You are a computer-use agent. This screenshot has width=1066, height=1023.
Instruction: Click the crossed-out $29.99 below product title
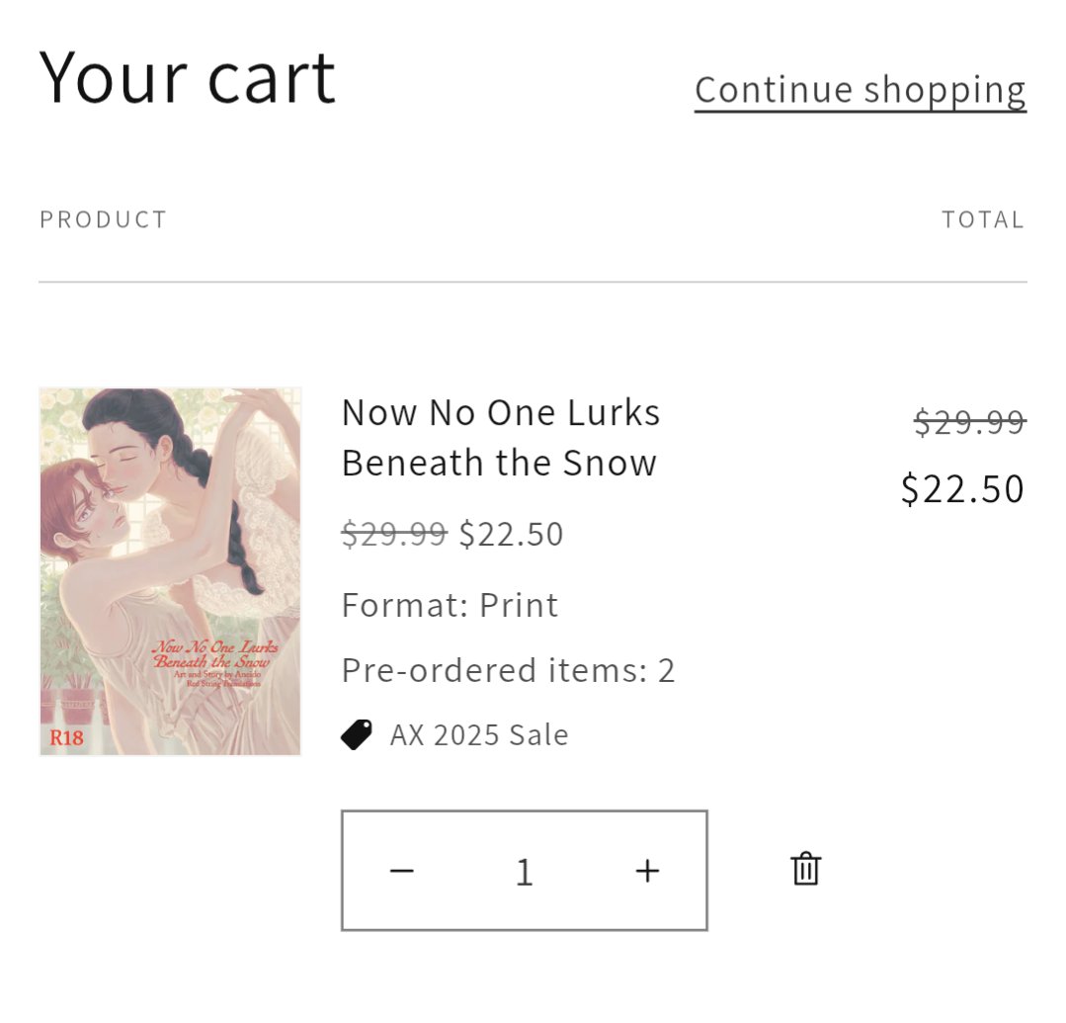click(393, 534)
